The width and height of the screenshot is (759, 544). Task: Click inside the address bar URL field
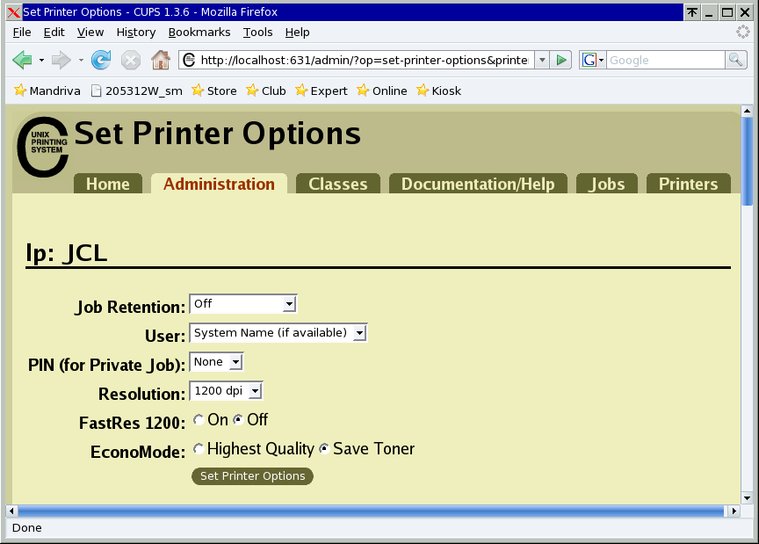click(351, 60)
